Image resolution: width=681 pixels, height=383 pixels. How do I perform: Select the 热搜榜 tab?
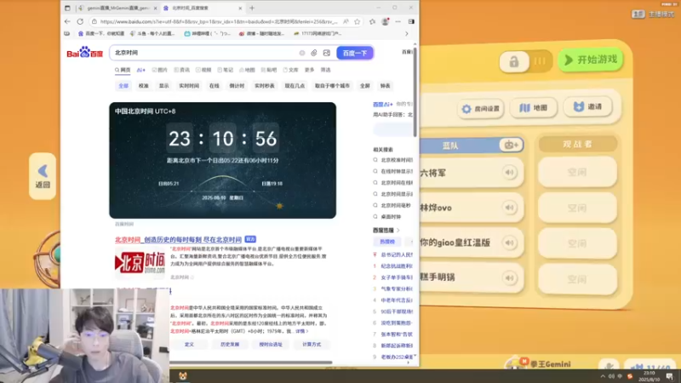pos(387,242)
